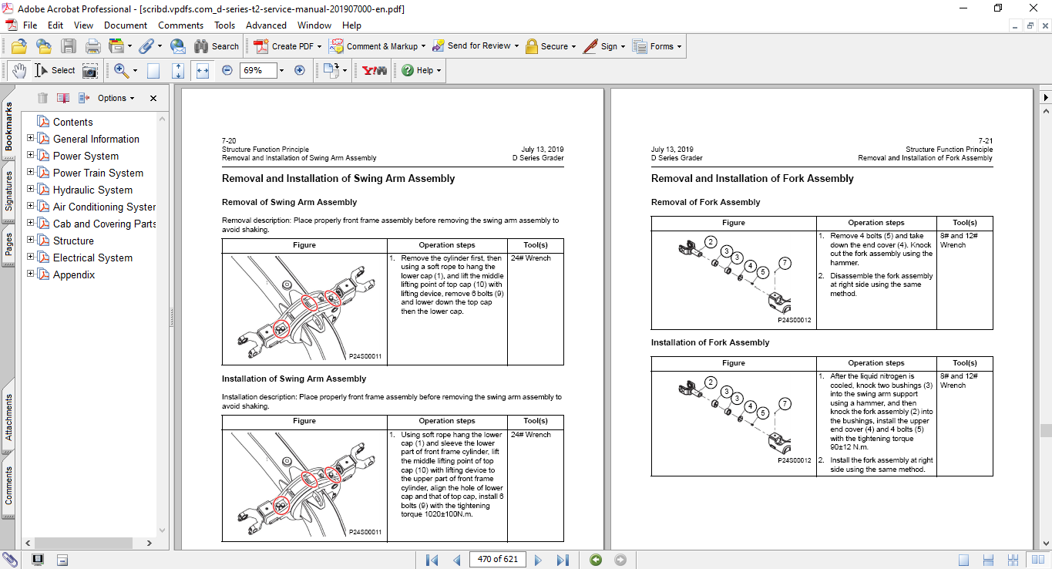Switch to Single Page layout
This screenshot has width=1052, height=569.
coord(963,560)
